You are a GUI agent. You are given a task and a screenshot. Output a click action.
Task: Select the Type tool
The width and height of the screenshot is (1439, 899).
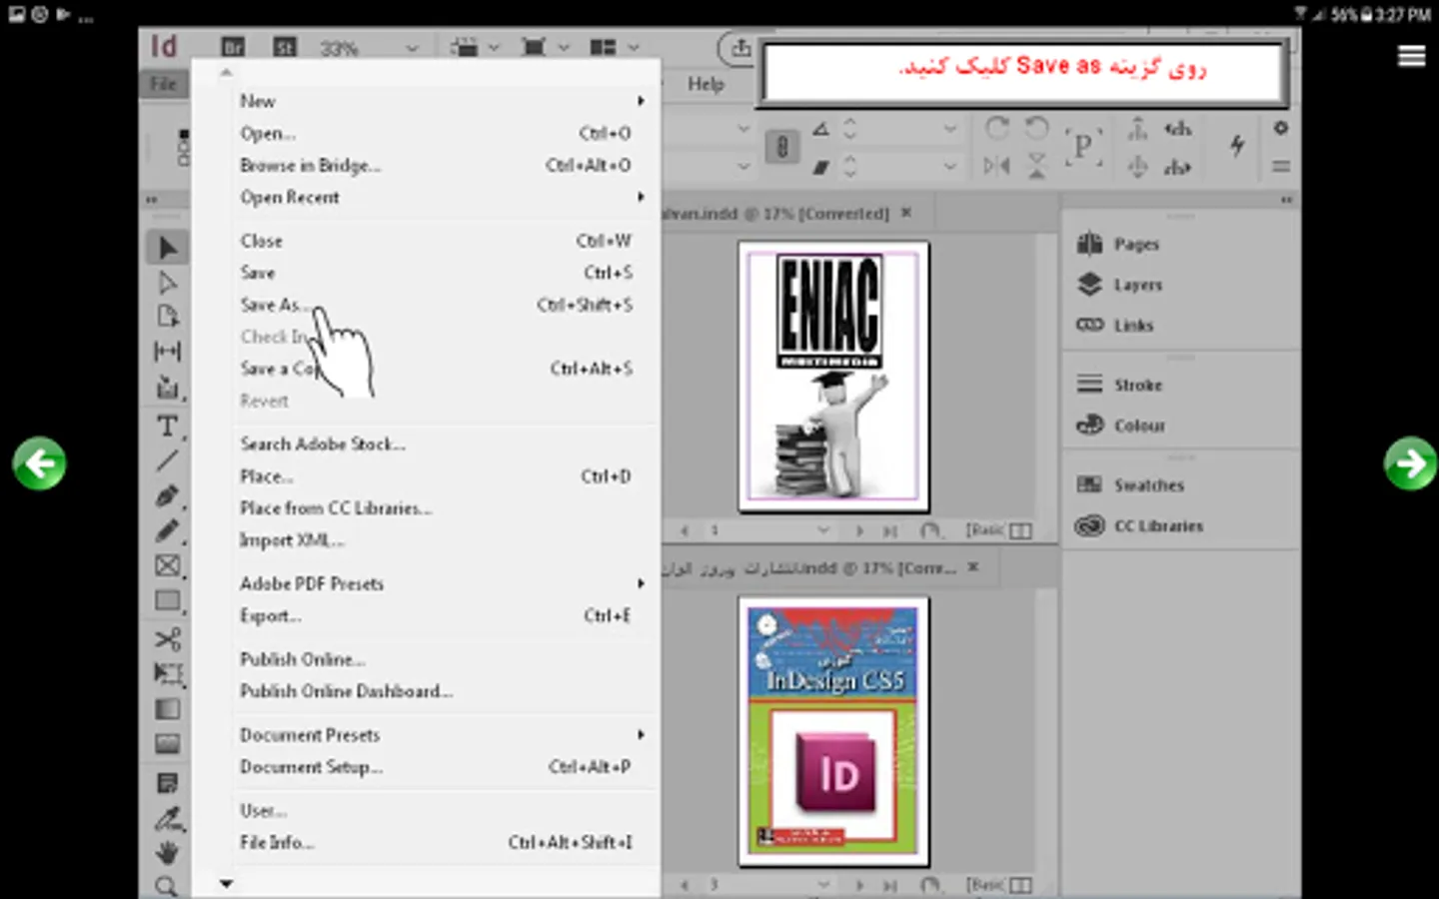167,427
